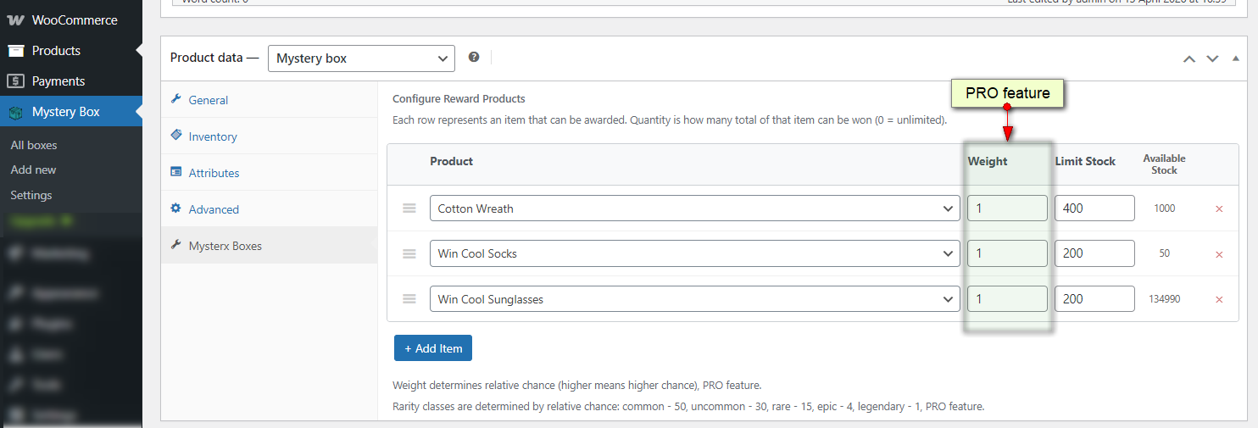Collapse the Product data panel triangle
Screen dimensions: 1258x428
coord(1235,58)
